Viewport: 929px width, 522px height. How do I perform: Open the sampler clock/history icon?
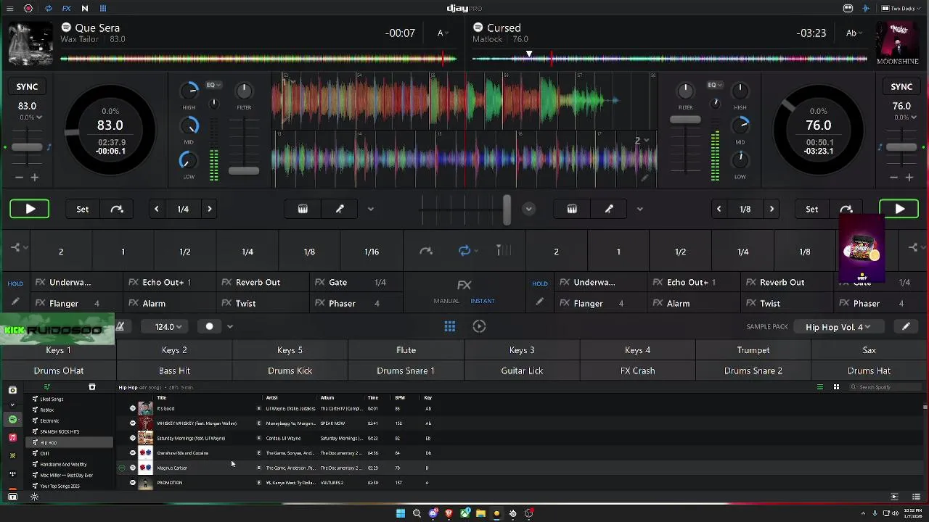coord(479,326)
